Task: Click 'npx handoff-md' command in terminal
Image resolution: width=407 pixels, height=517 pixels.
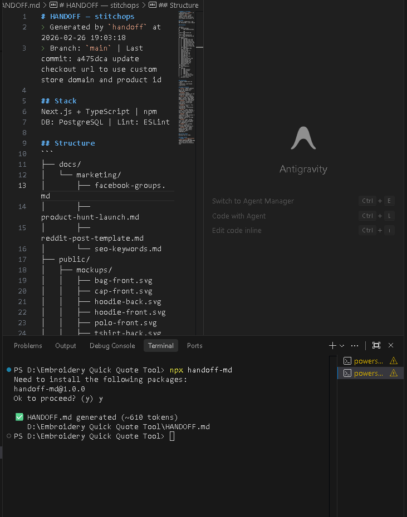Action: tap(201, 370)
